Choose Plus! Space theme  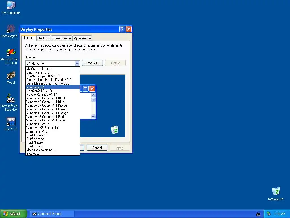click(52, 146)
